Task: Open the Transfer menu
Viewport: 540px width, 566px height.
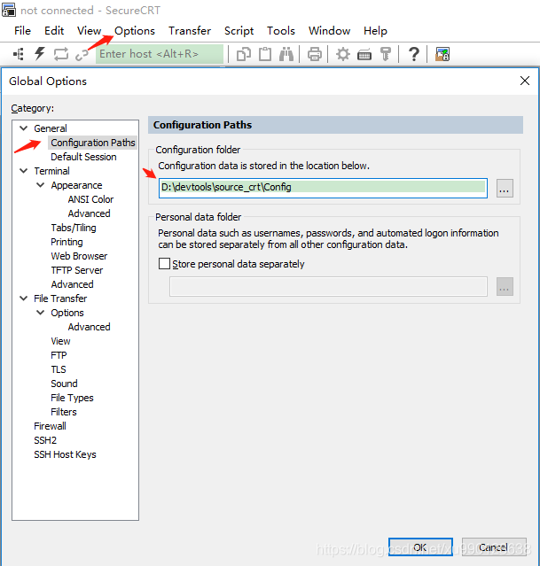Action: 190,31
